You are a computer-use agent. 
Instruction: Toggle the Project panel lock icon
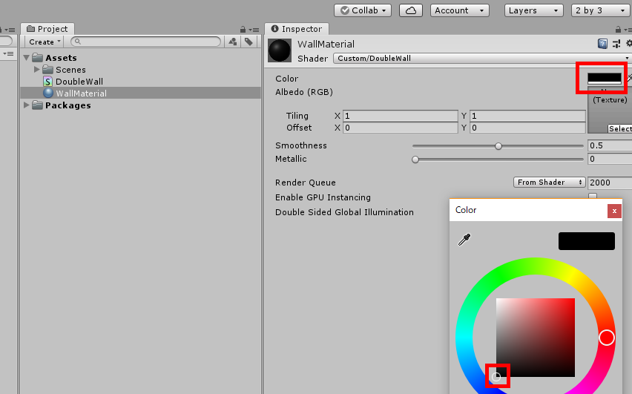243,30
